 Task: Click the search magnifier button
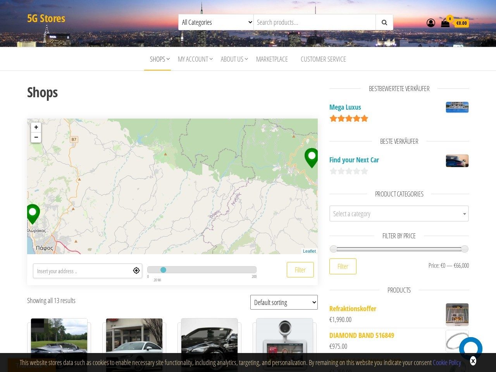coord(384,22)
